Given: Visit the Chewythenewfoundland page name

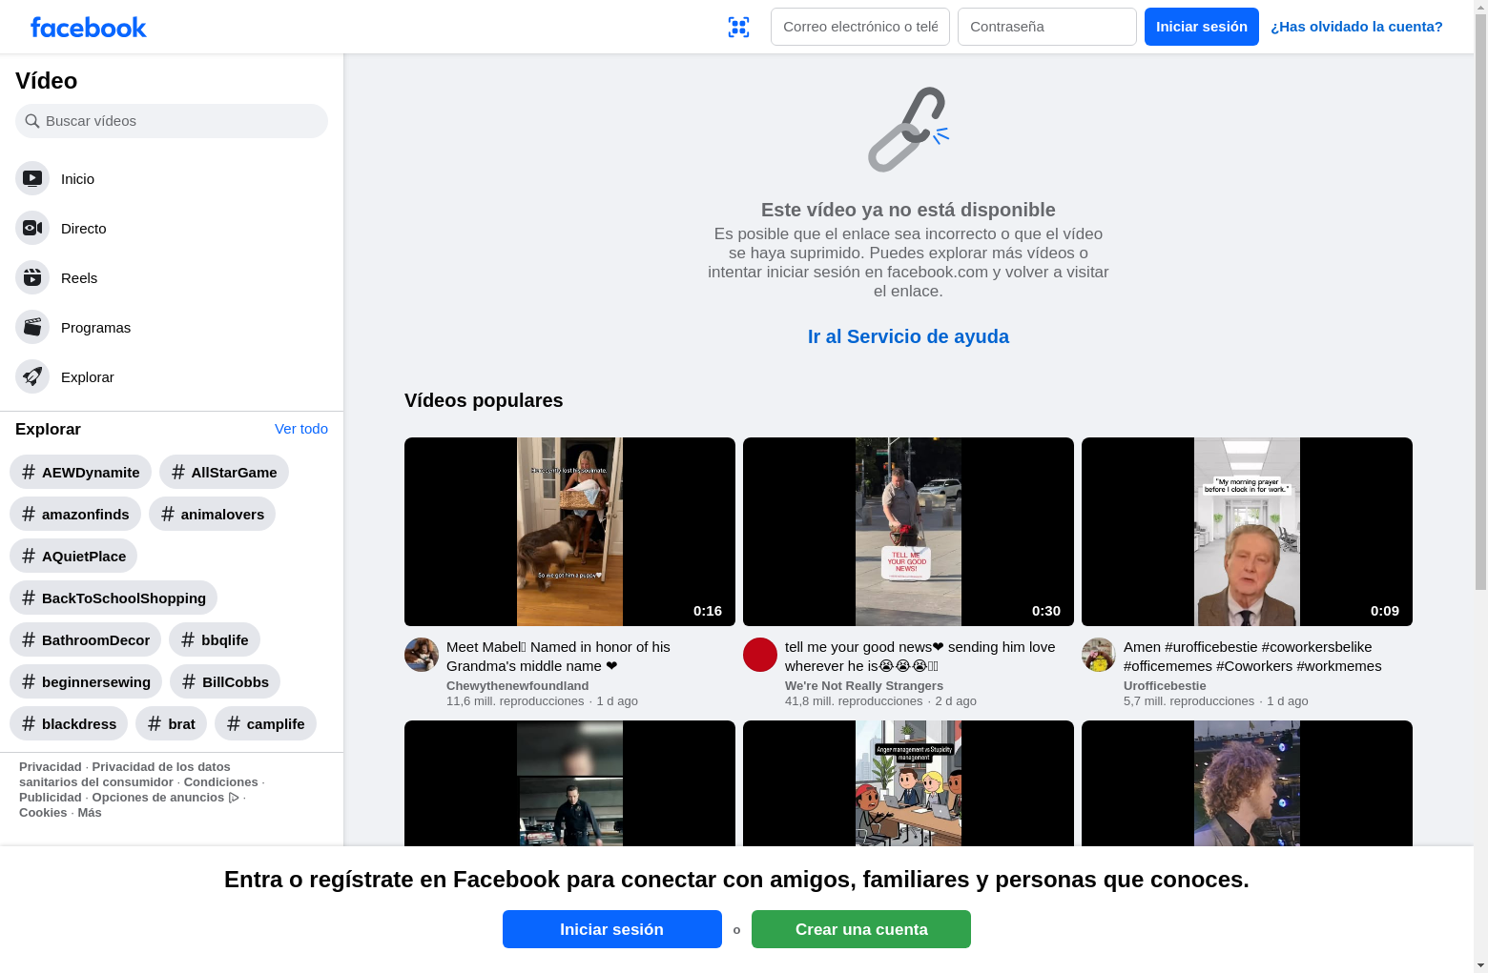Looking at the screenshot, I should pyautogui.click(x=517, y=685).
